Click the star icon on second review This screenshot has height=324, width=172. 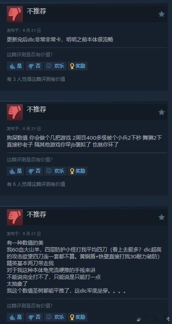click(162, 112)
